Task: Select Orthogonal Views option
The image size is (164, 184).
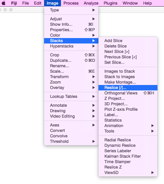Action: pos(128,93)
